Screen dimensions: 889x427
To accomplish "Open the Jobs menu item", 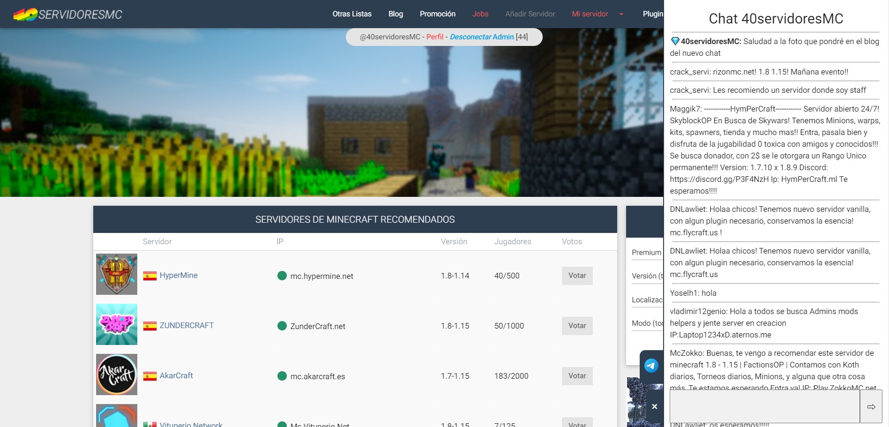I will 480,14.
